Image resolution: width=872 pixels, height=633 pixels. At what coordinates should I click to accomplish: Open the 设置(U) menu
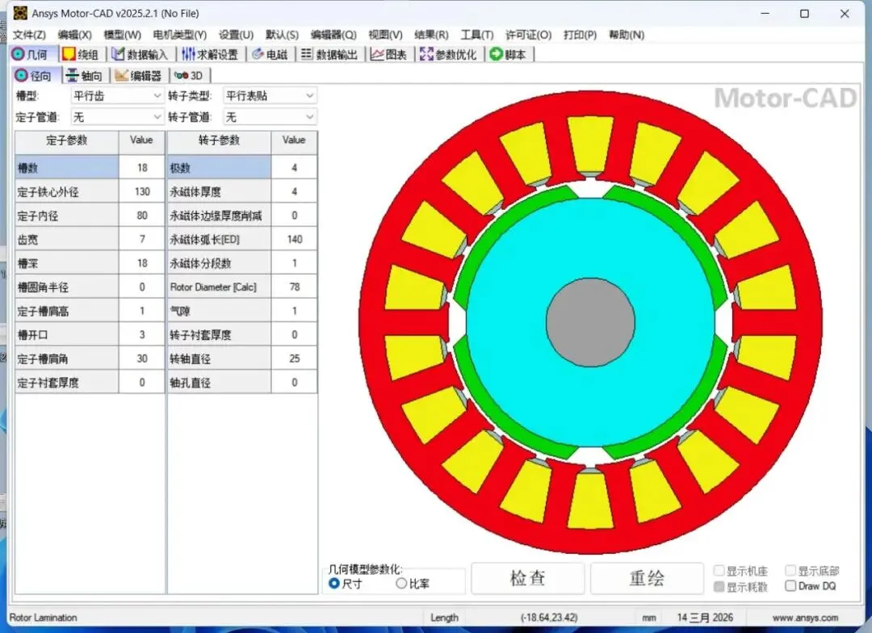tap(236, 35)
